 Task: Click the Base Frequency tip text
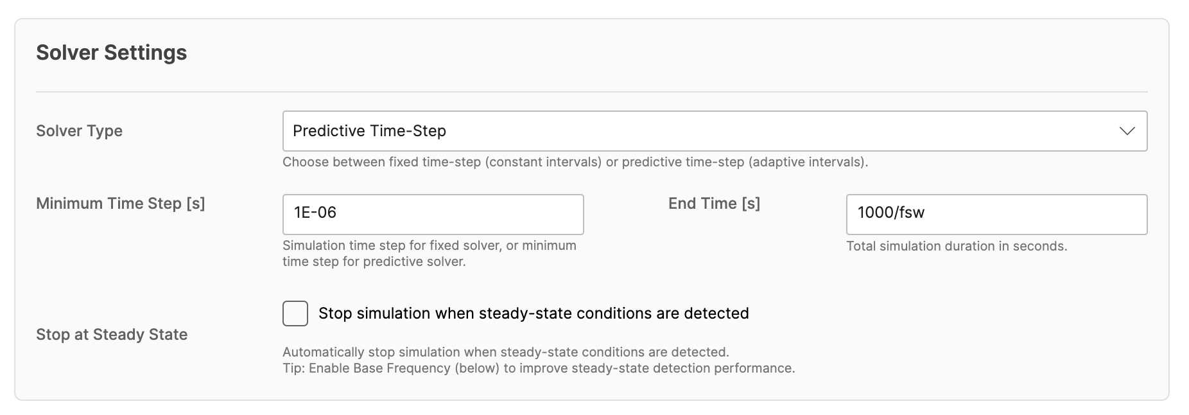tap(538, 369)
